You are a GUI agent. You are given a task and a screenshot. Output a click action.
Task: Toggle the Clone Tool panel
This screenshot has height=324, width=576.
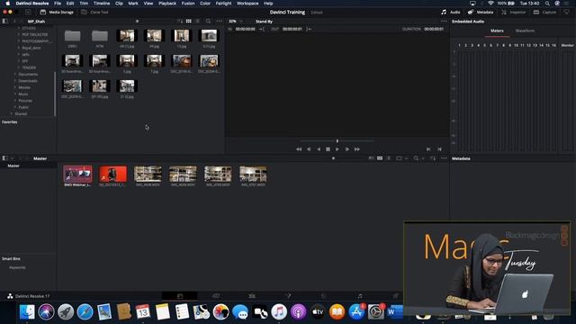(x=94, y=12)
